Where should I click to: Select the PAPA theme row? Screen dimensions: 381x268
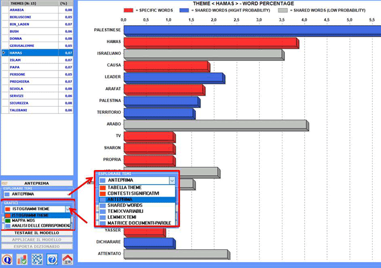[x=37, y=67]
